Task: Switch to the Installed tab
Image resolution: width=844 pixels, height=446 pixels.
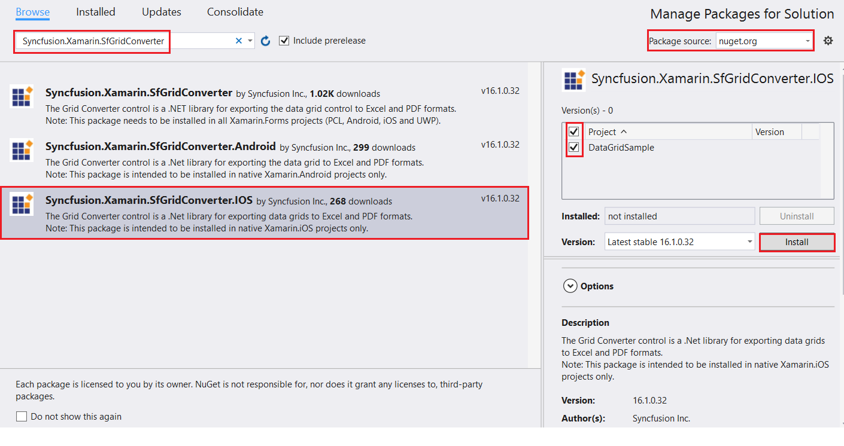Action: [96, 12]
